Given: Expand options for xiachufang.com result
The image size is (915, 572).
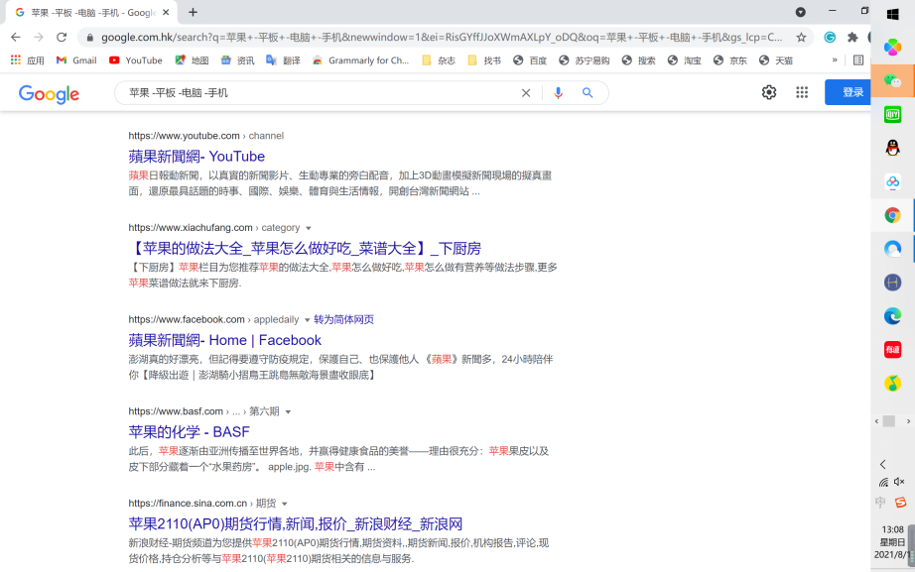Looking at the screenshot, I should click(309, 228).
